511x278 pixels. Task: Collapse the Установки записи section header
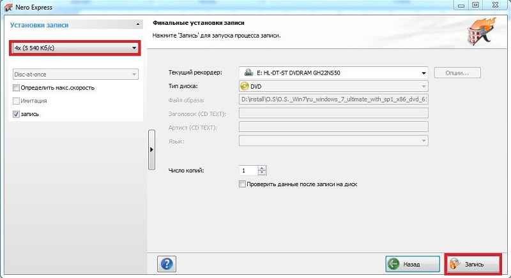click(x=139, y=25)
